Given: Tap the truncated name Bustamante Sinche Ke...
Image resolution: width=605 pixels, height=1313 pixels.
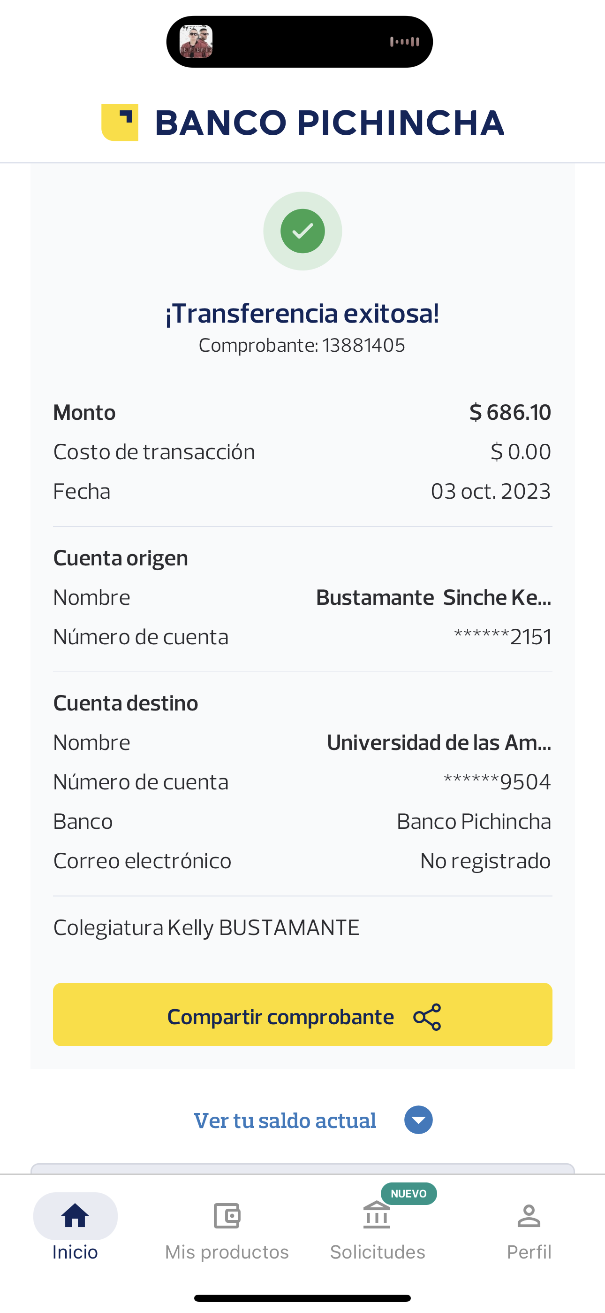Looking at the screenshot, I should 433,597.
